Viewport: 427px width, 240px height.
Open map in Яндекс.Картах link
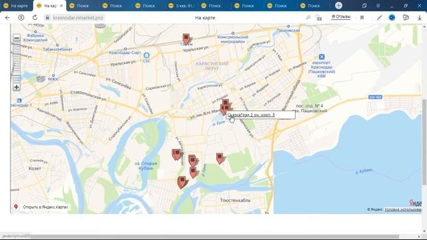[45, 207]
